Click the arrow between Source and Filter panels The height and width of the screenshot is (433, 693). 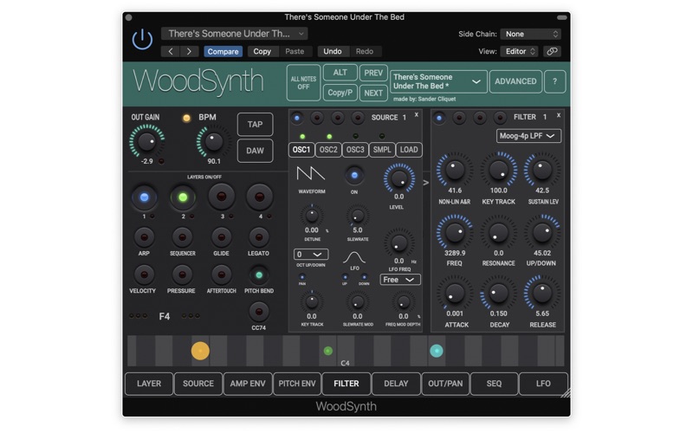[426, 183]
